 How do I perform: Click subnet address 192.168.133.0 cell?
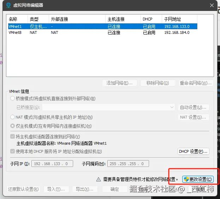[x=177, y=26]
